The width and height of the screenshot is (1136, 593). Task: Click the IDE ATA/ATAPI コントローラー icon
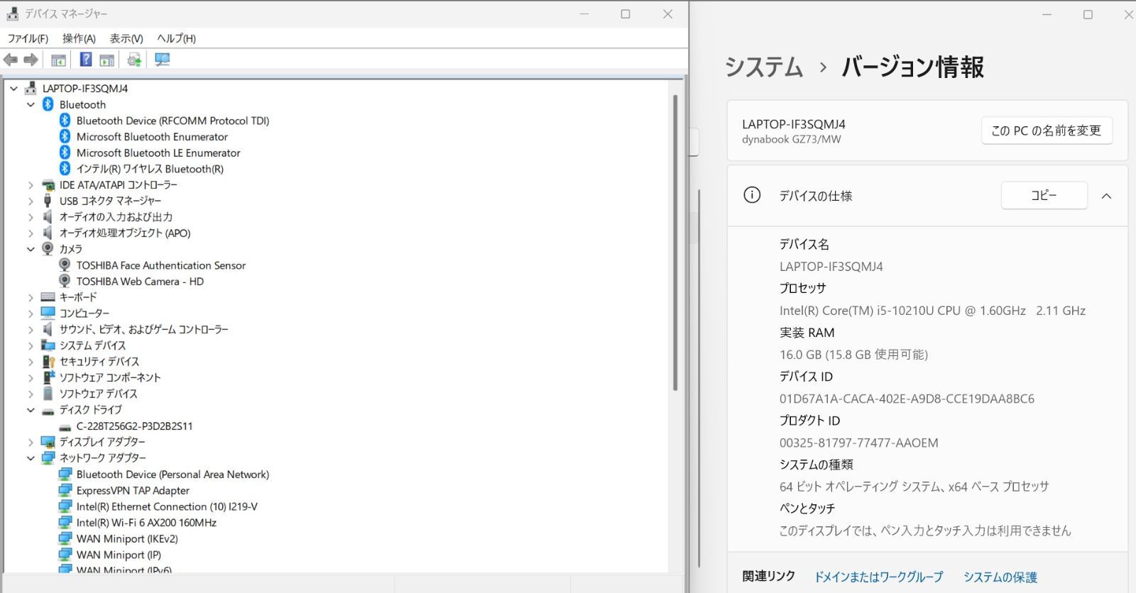(x=48, y=185)
